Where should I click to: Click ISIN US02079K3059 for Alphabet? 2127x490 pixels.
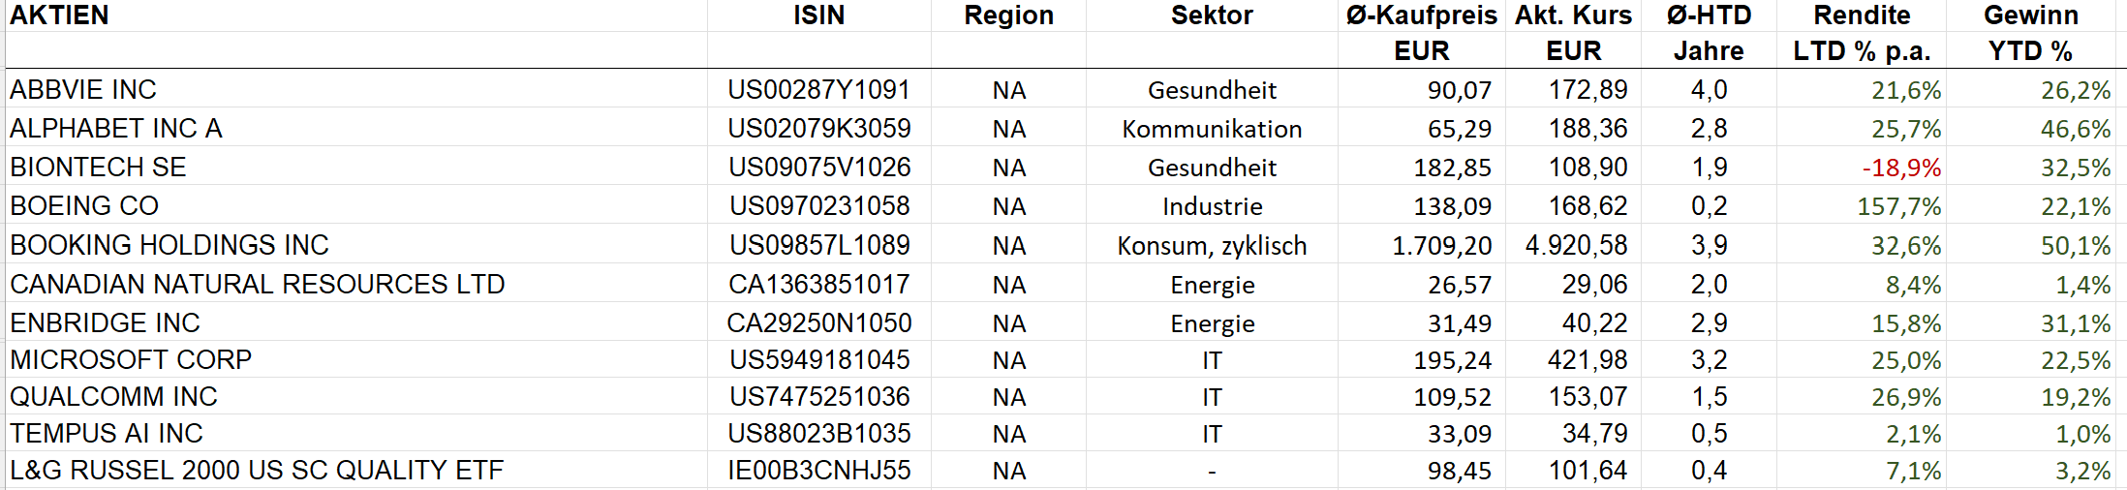pos(818,129)
